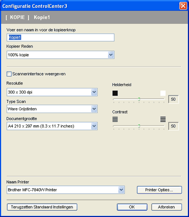Image resolution: width=189 pixels, height=217 pixels.
Task: Close the Configuratie ControlCenter3 dialog
Action: pyautogui.click(x=183, y=6)
